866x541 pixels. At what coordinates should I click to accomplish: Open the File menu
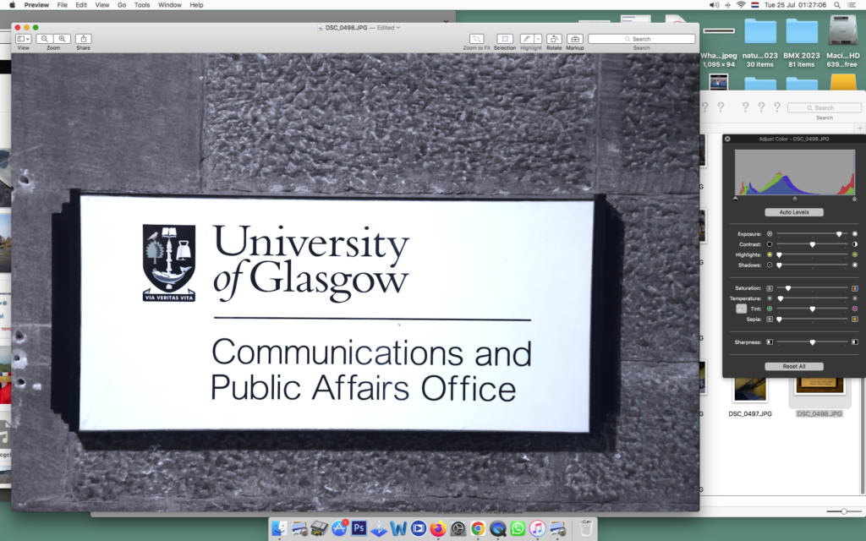click(63, 5)
